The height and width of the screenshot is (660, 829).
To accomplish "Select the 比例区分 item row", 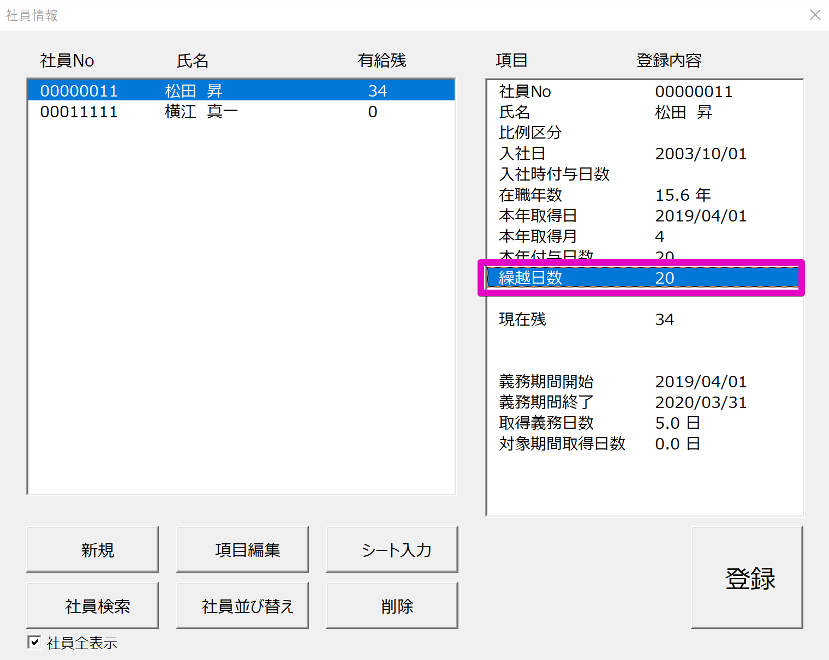I will tap(643, 133).
